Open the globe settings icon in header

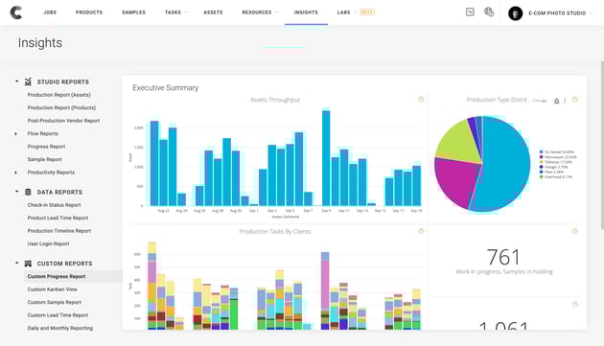[x=489, y=12]
